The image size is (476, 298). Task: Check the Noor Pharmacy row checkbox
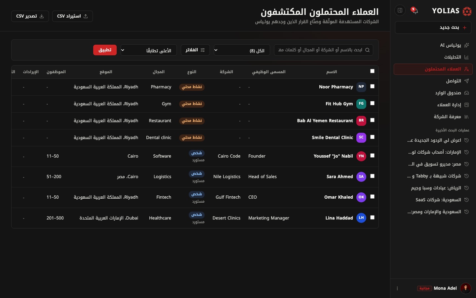pos(372,86)
